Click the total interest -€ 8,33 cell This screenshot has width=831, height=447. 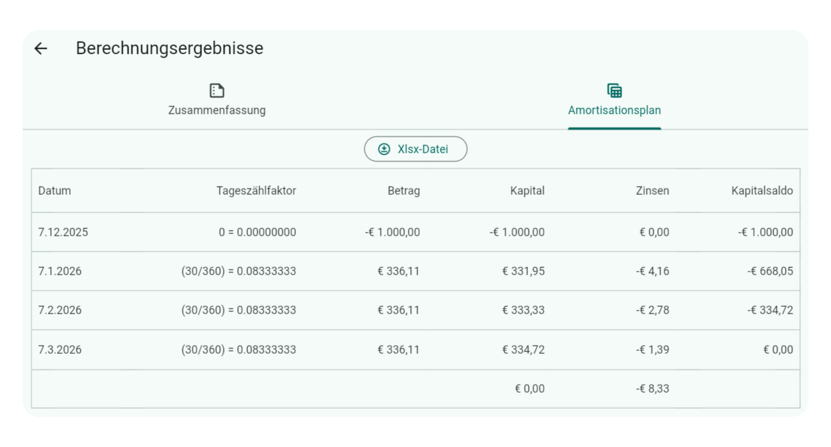coord(653,389)
